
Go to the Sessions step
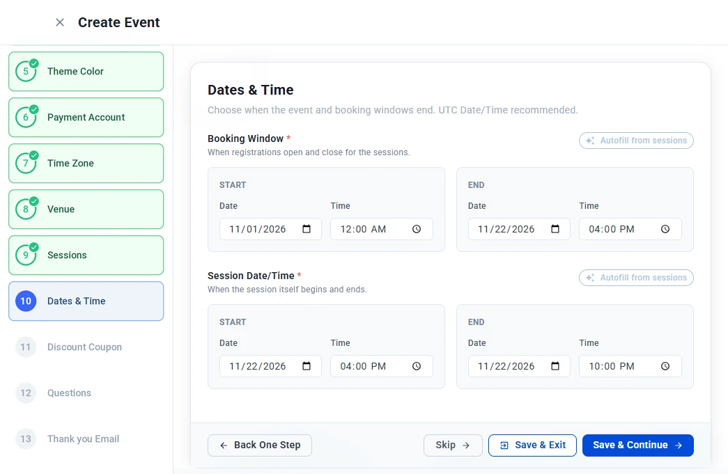pyautogui.click(x=86, y=255)
